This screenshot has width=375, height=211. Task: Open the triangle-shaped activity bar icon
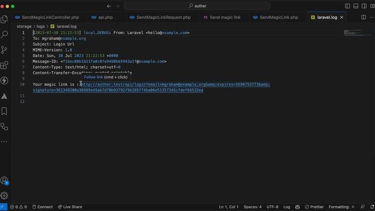tap(4, 96)
